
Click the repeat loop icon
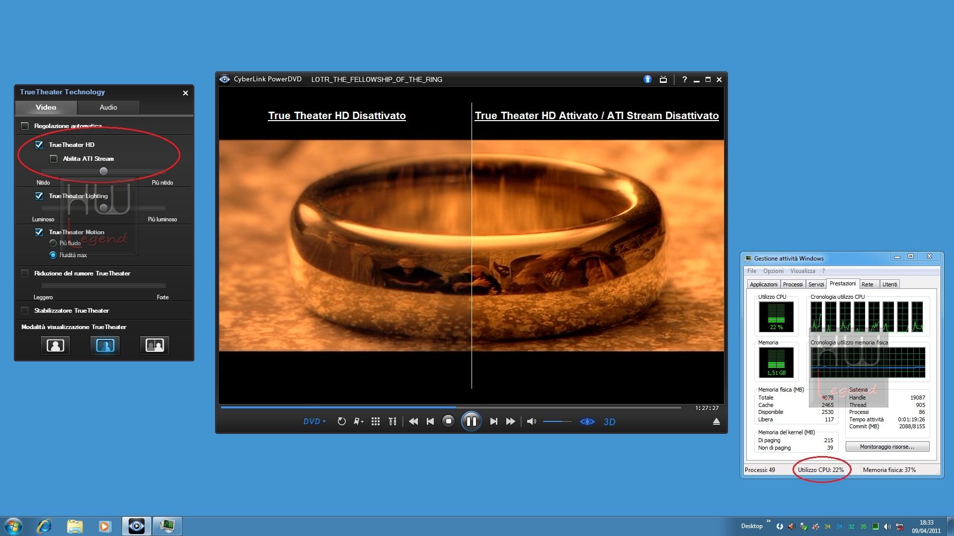click(x=341, y=421)
